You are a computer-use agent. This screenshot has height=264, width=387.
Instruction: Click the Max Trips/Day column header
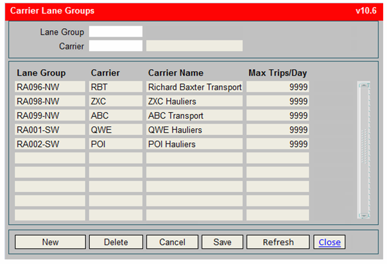pos(278,73)
